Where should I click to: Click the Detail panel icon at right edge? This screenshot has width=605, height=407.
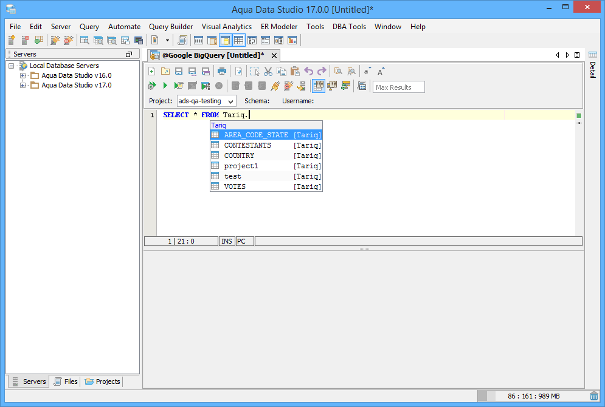point(593,55)
